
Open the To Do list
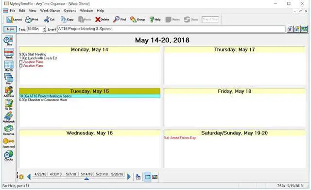9,104
